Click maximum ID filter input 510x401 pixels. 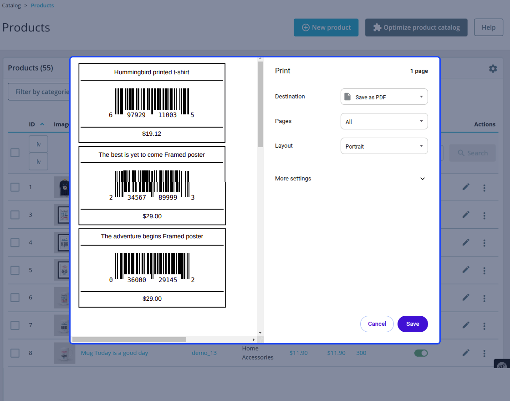pos(38,161)
